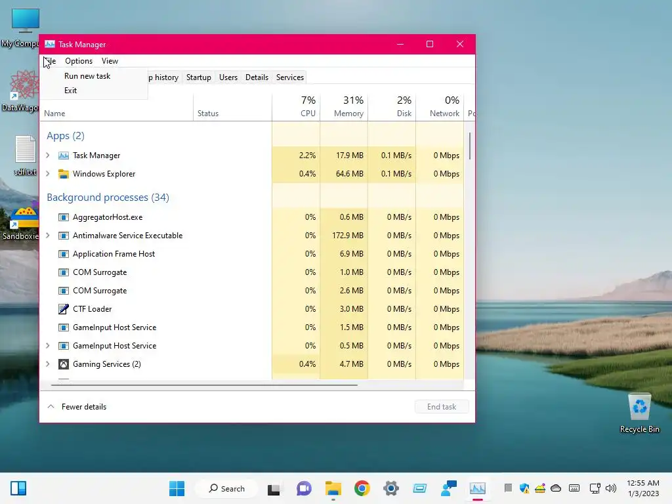
Task: Select the CTF Loader process row
Action: (x=252, y=309)
